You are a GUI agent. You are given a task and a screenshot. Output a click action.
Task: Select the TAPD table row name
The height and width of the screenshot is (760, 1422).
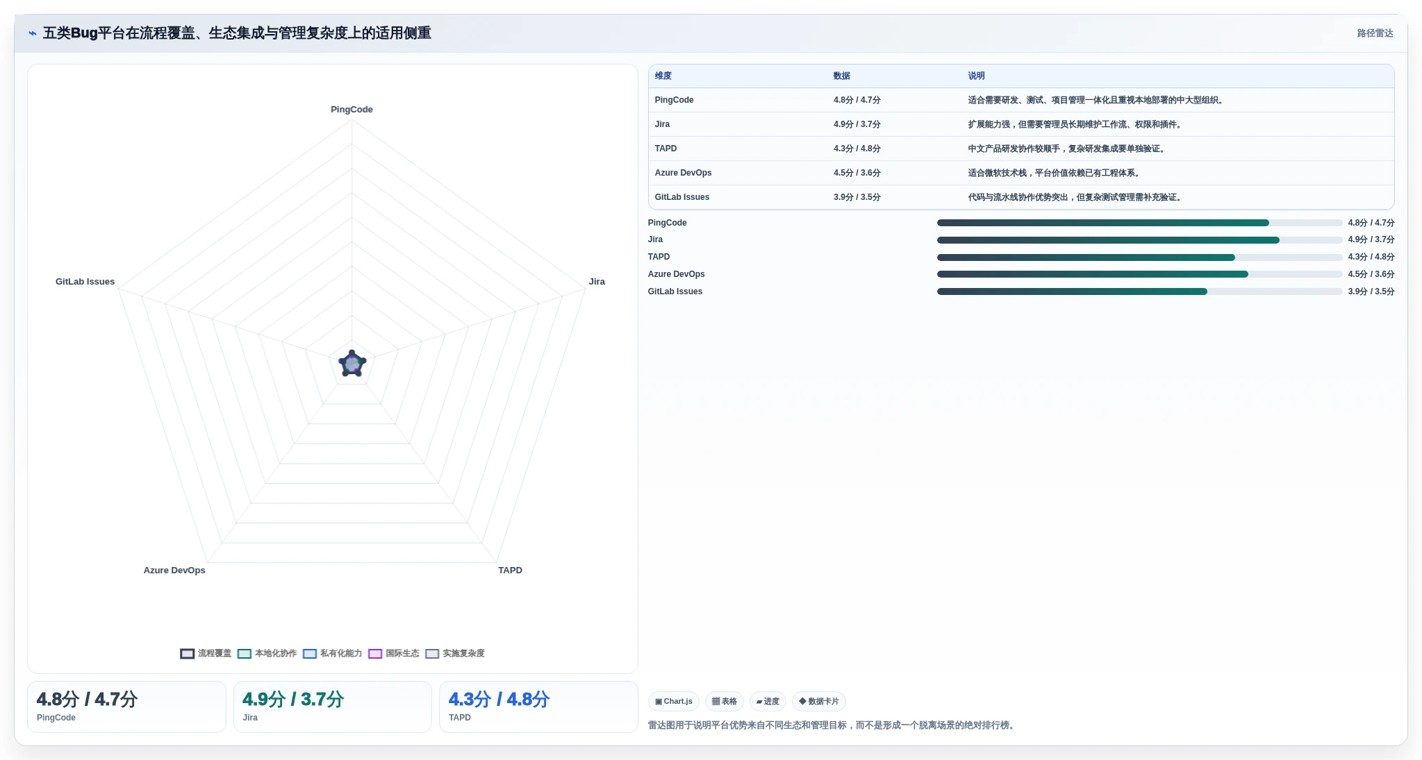pos(665,149)
